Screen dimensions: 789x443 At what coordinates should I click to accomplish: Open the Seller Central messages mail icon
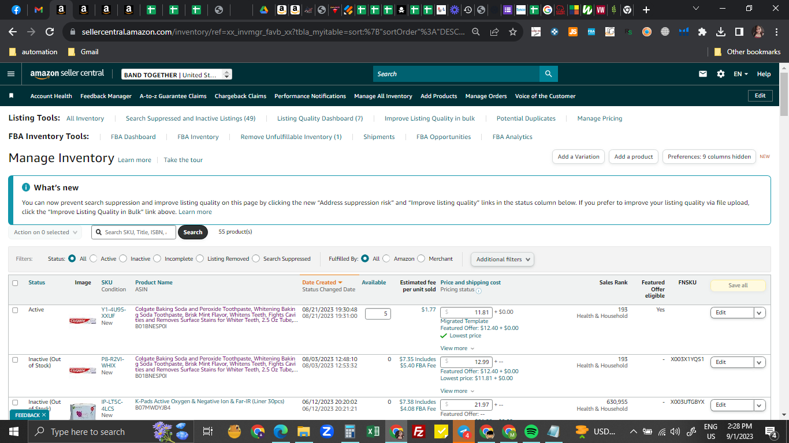(703, 74)
